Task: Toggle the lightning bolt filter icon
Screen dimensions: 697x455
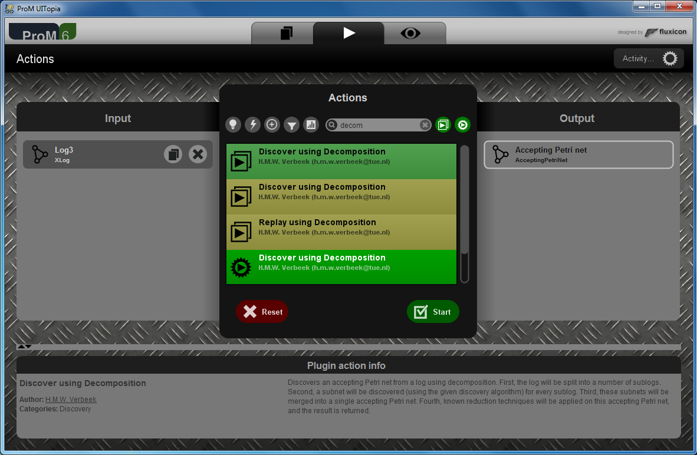Action: 252,125
